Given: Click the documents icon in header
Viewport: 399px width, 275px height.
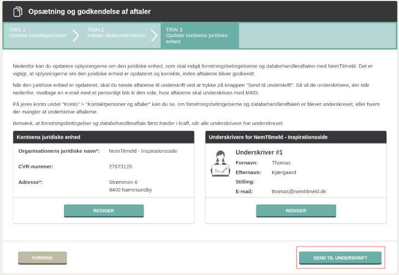Looking at the screenshot, I should (18, 11).
